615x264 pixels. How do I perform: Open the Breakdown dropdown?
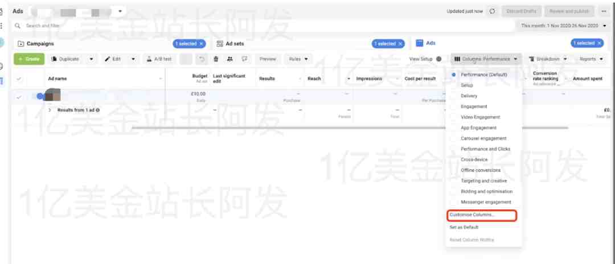(x=548, y=59)
